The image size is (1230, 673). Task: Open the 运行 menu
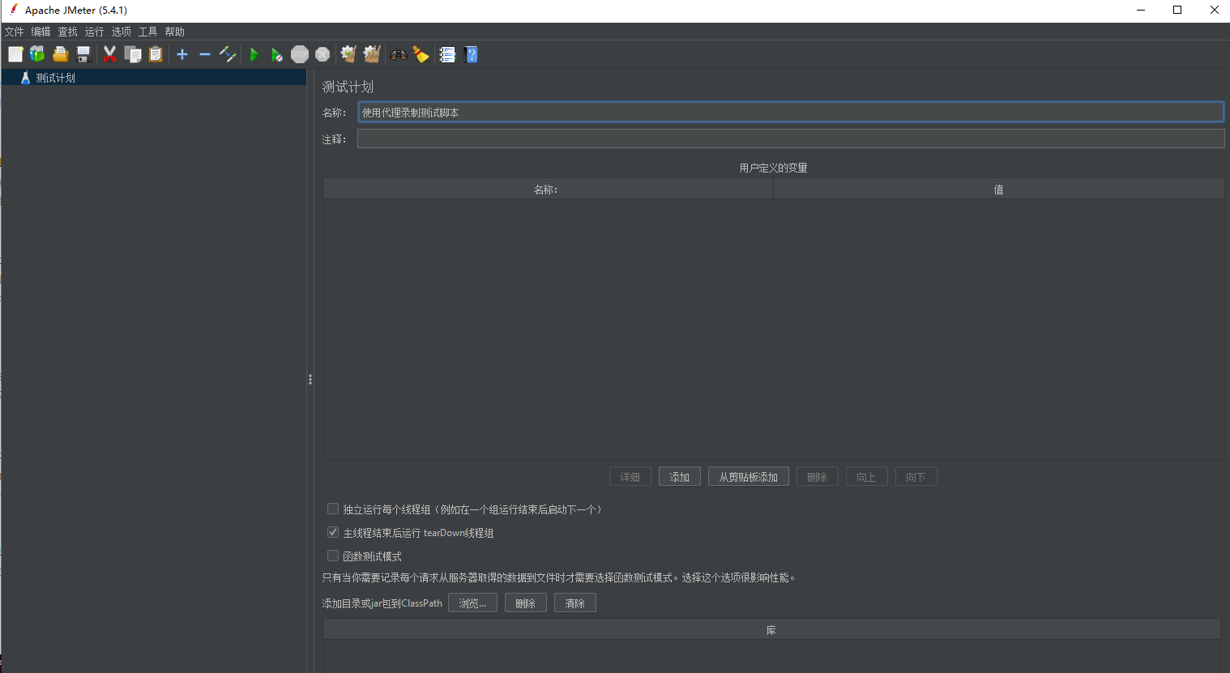tap(95, 32)
